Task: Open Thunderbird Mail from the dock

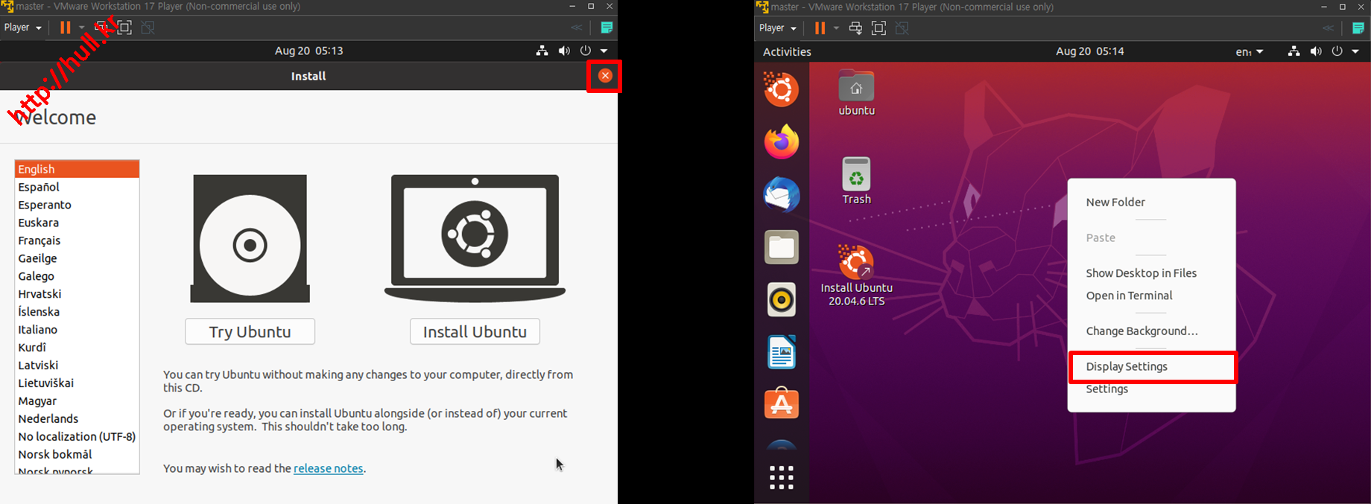Action: tap(782, 195)
